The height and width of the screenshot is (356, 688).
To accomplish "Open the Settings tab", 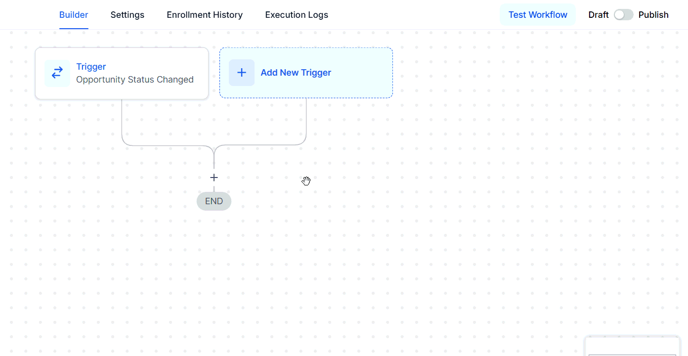I will [x=128, y=15].
